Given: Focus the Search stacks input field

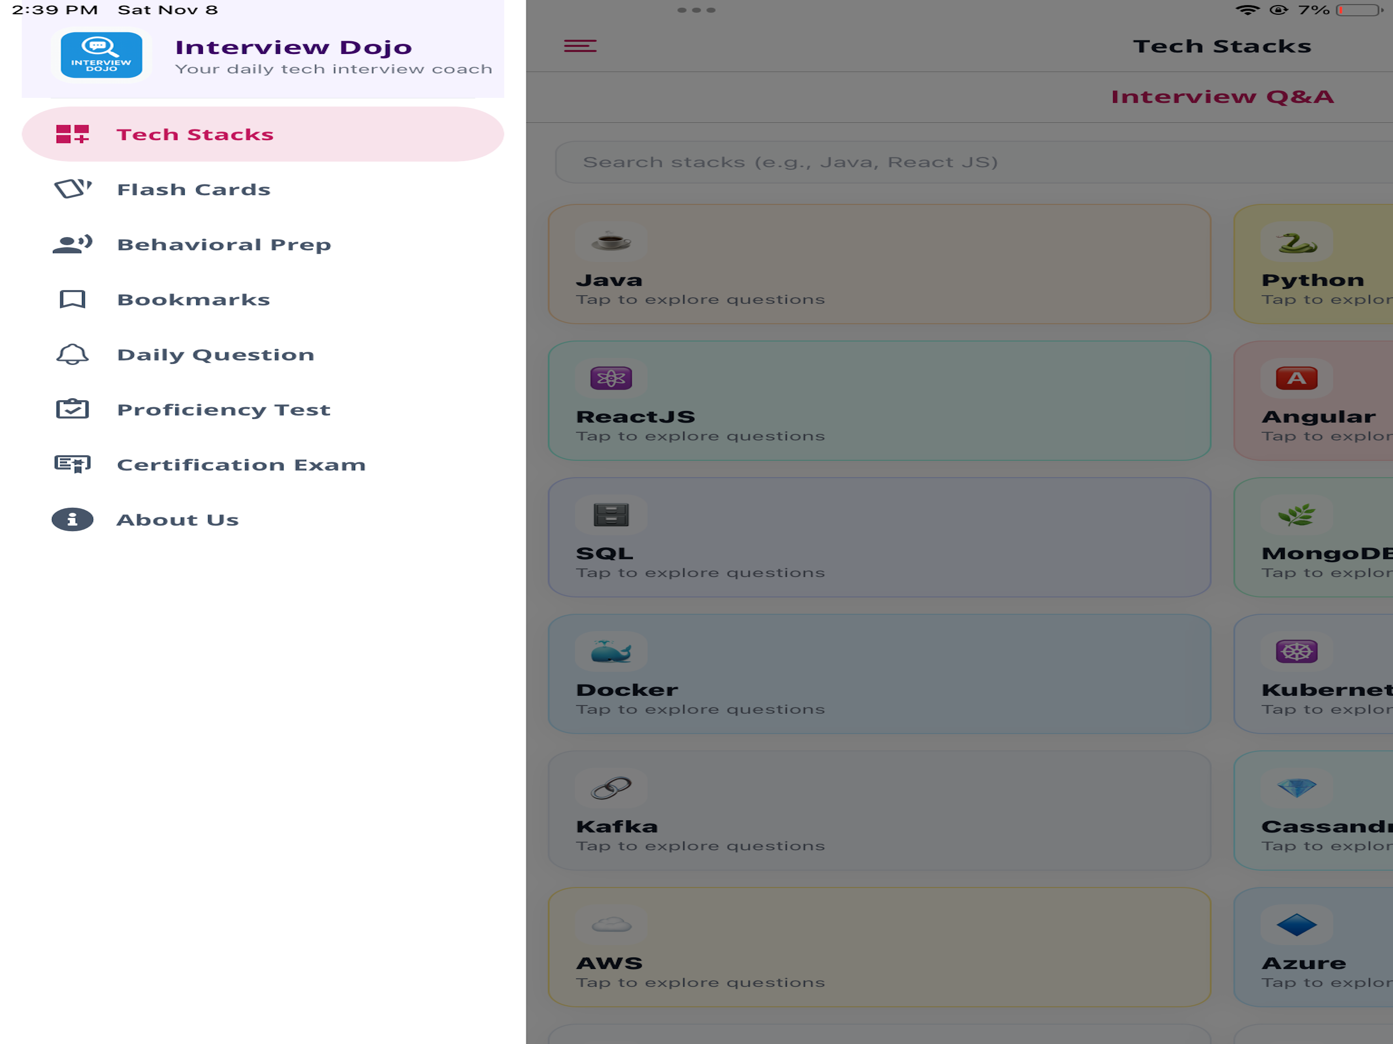Looking at the screenshot, I should 973,162.
